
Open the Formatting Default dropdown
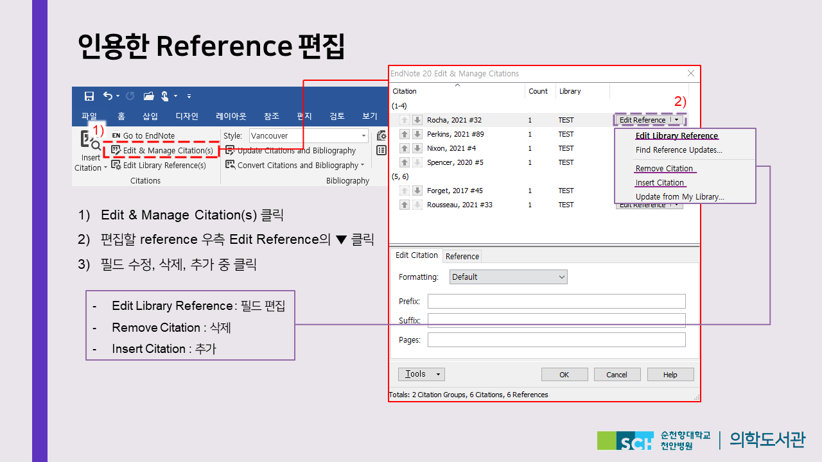508,277
